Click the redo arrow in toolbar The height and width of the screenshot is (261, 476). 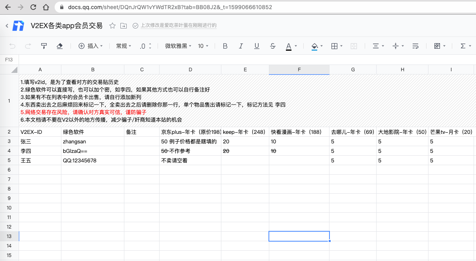(x=28, y=46)
